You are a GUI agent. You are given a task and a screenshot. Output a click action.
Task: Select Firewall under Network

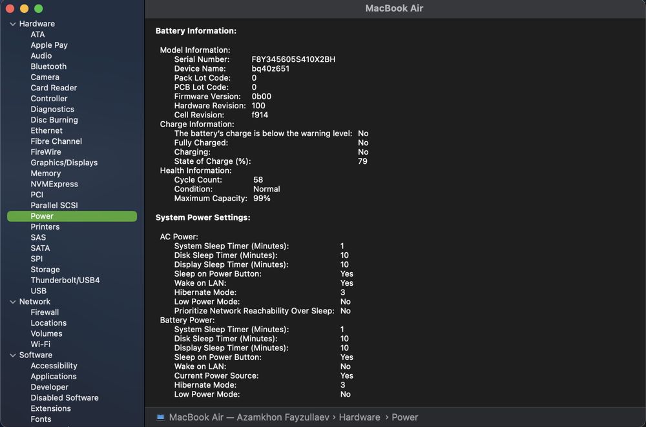point(45,313)
